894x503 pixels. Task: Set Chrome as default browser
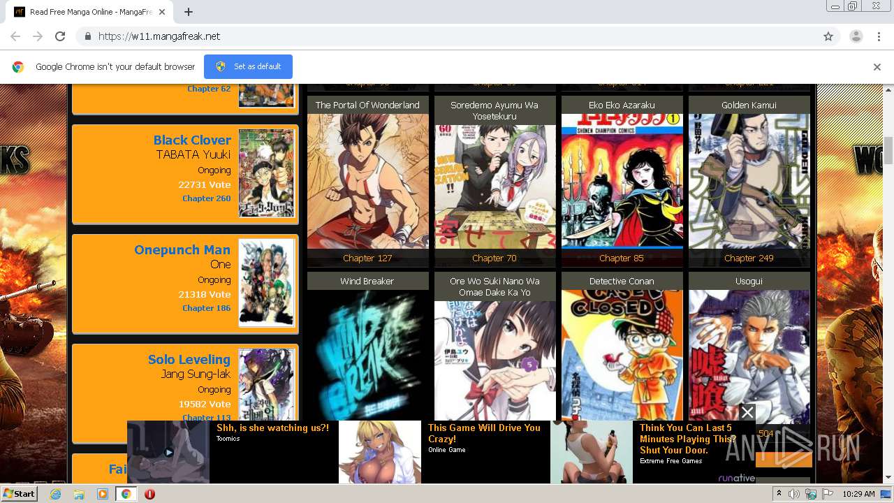point(248,66)
